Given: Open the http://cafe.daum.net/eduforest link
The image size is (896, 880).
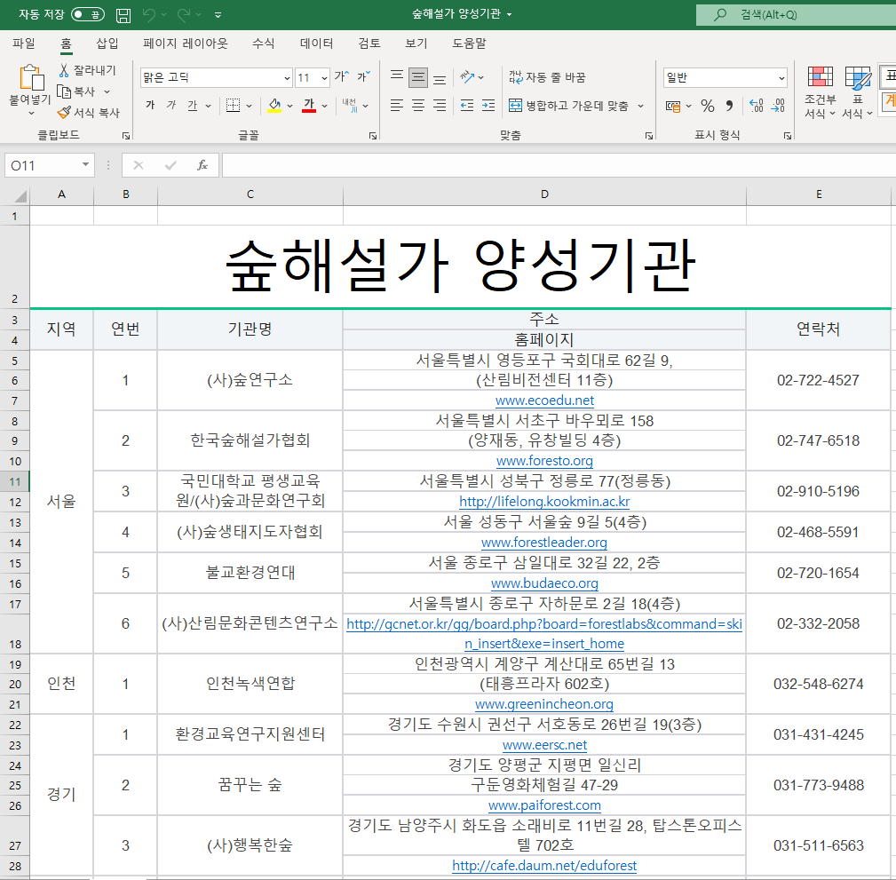Looking at the screenshot, I should click(544, 866).
